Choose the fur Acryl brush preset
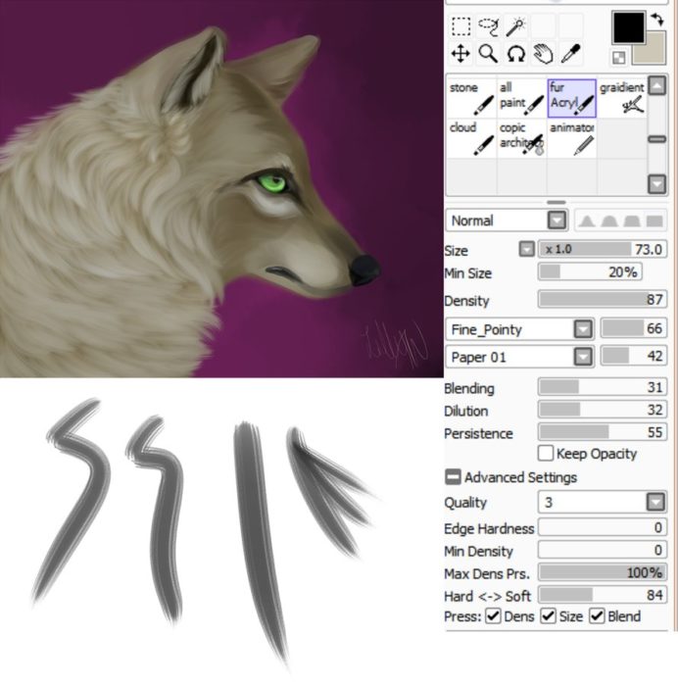The width and height of the screenshot is (678, 686). tap(572, 98)
